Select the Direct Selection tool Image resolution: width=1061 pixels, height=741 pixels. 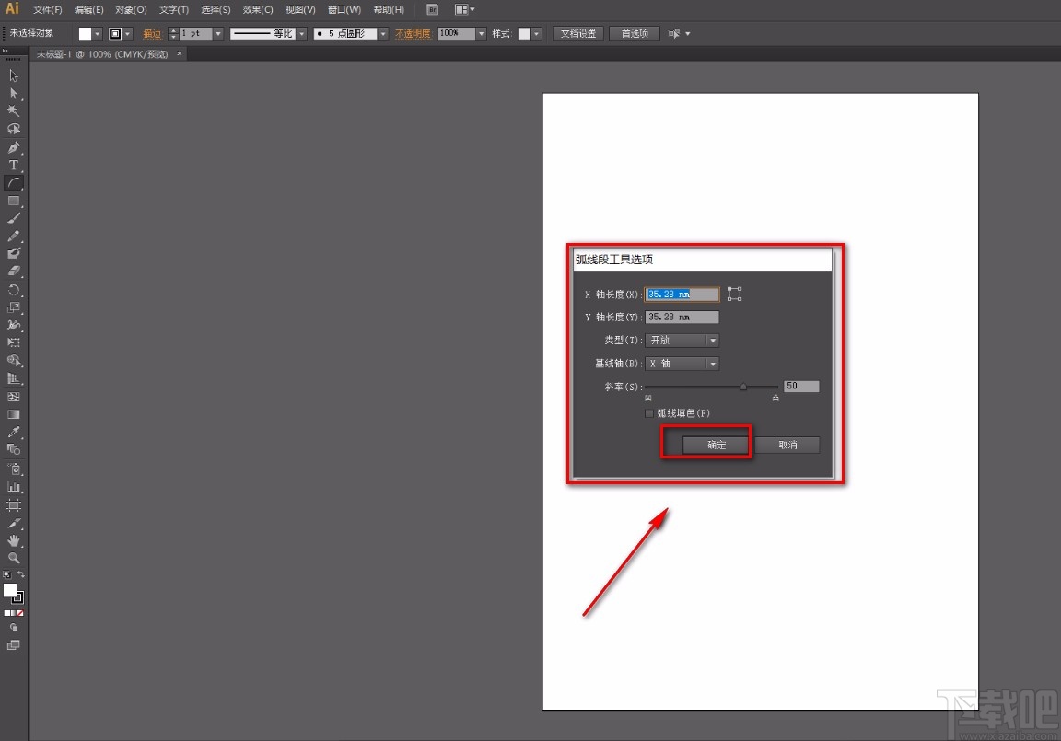point(14,94)
